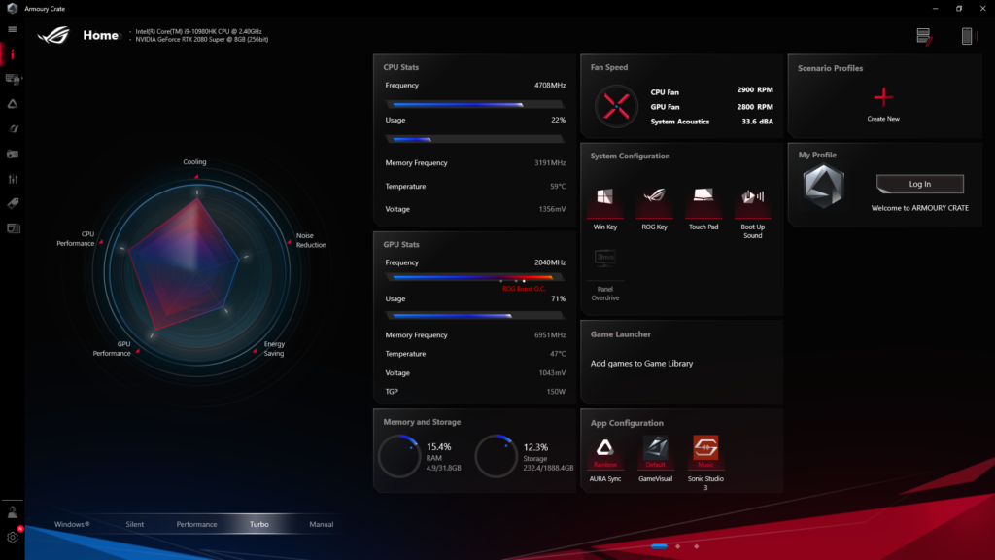The image size is (995, 560).
Task: Open the Device keyboard-mouse sidebar icon
Action: tap(12, 80)
